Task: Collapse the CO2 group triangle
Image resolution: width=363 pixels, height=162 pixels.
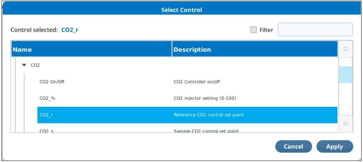Action: coord(24,66)
